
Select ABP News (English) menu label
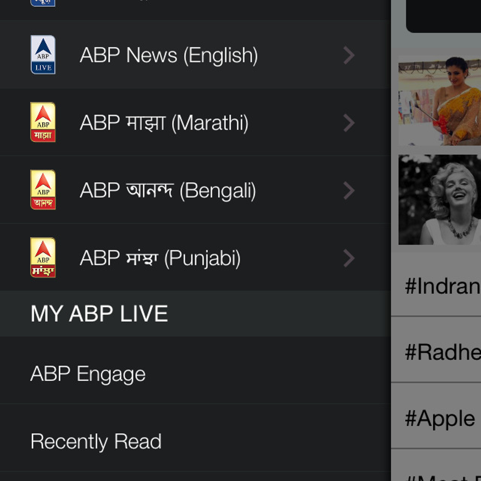169,55
